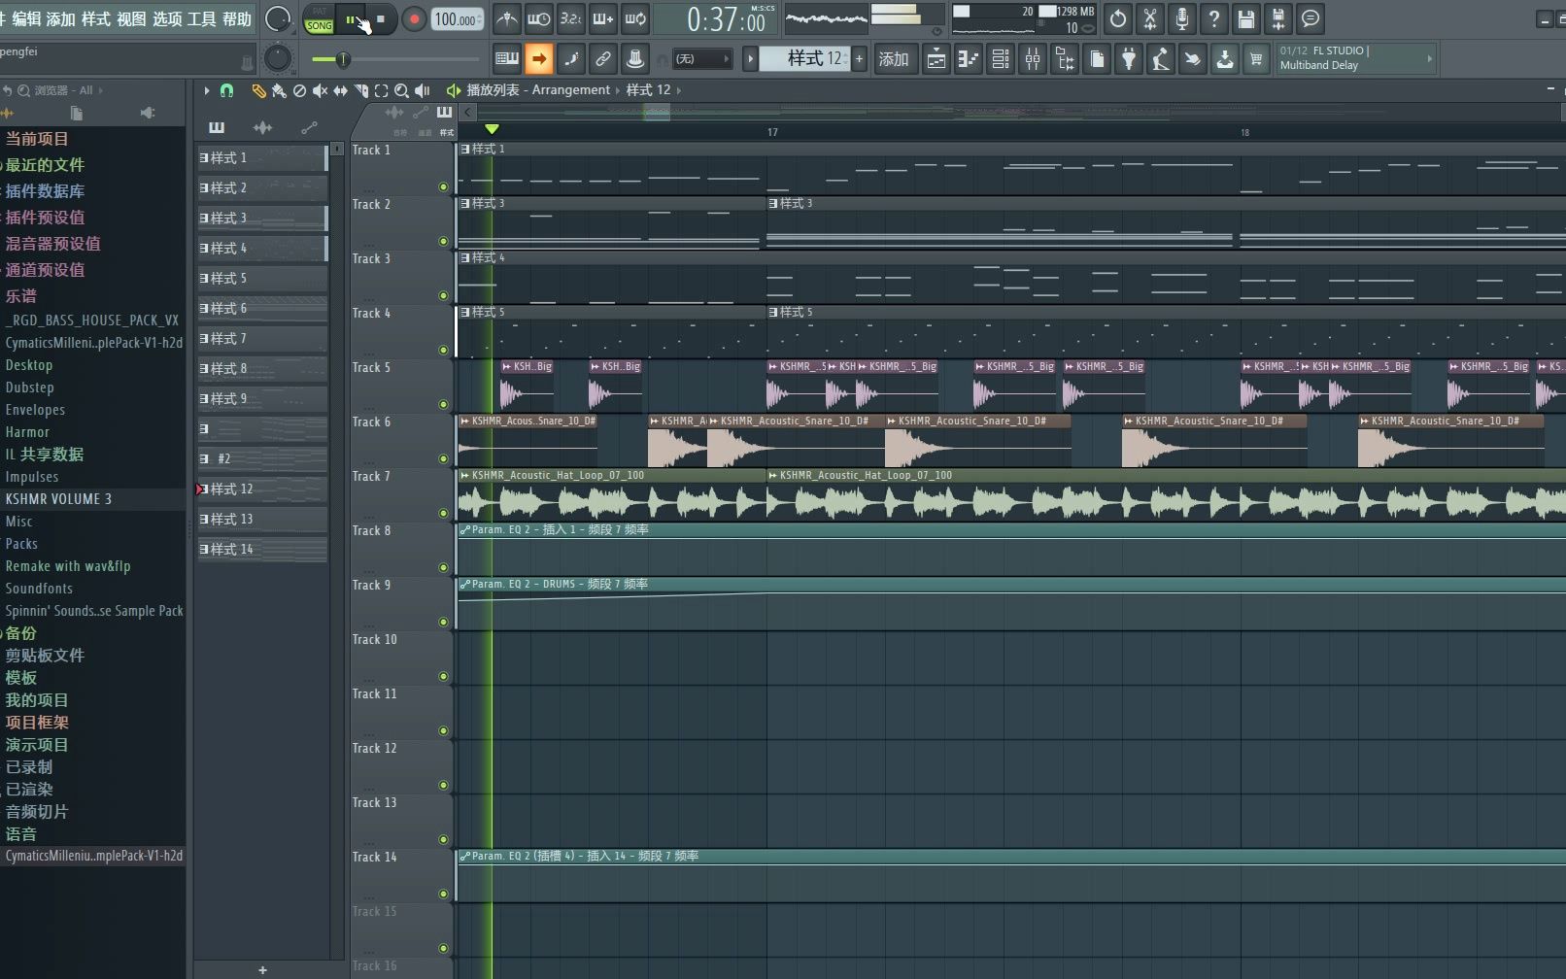The image size is (1566, 979).
Task: Open the 视图 menu
Action: [131, 18]
